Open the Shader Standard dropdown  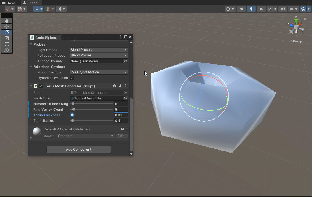tap(86, 136)
